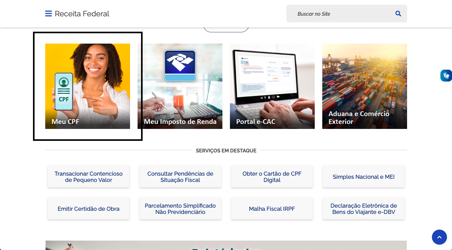Open Simples Nacional e MEI service
This screenshot has width=452, height=250.
pyautogui.click(x=363, y=177)
